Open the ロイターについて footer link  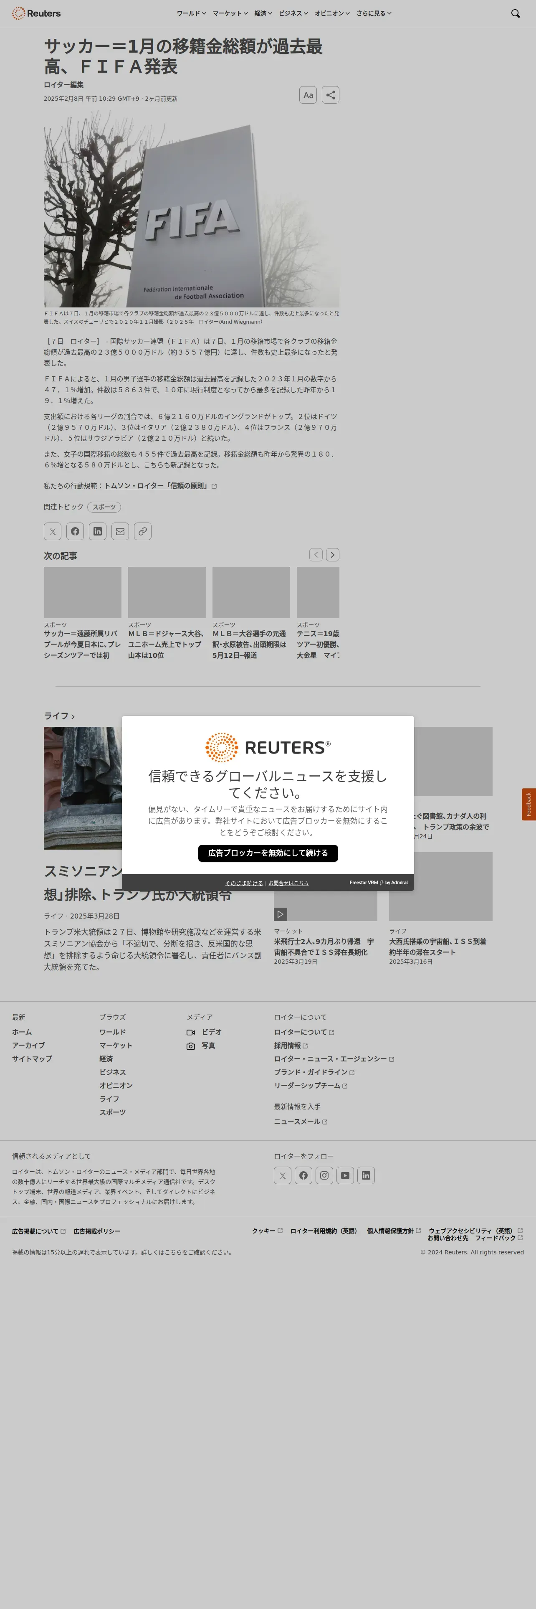pos(304,1033)
